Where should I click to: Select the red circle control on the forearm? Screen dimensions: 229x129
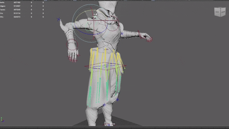[72, 44]
